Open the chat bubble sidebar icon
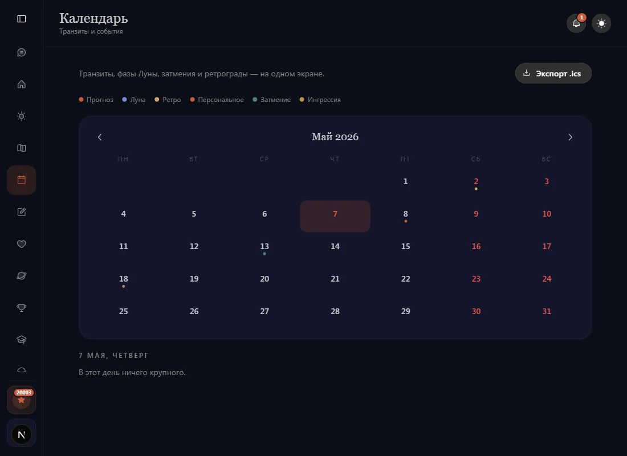This screenshot has height=456, width=627. [22, 52]
